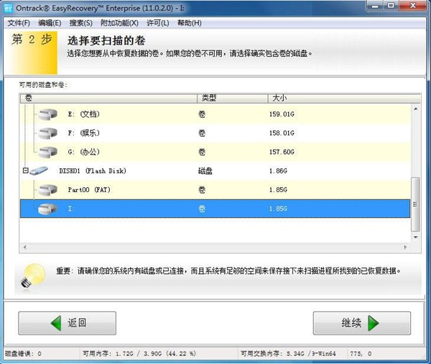Click the Part00 (FAT) volume icon
This screenshot has height=364, width=431.
point(47,190)
